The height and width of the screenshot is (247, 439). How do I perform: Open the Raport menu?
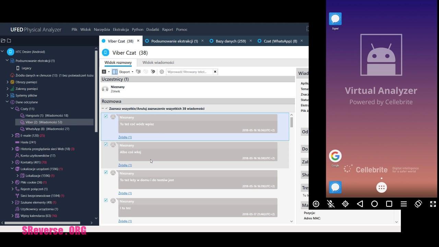[x=167, y=30]
